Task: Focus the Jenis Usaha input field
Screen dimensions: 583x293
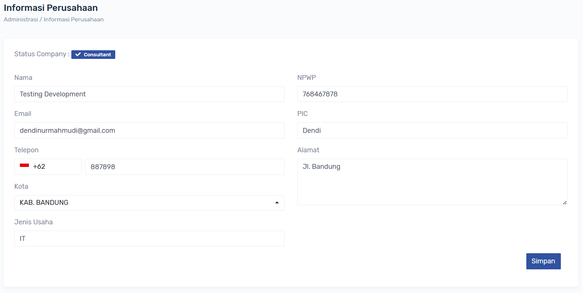Action: (x=149, y=239)
